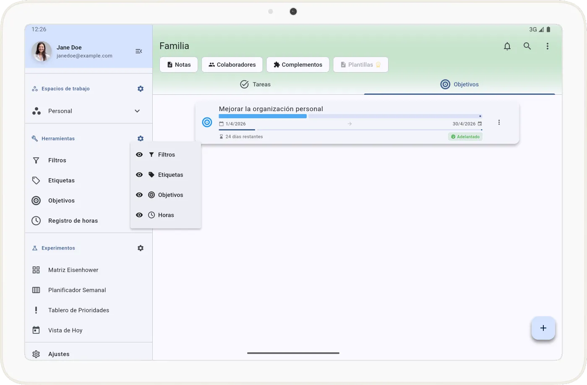Image resolution: width=587 pixels, height=385 pixels.
Task: Click the janedoe@example.com email
Action: coord(84,56)
